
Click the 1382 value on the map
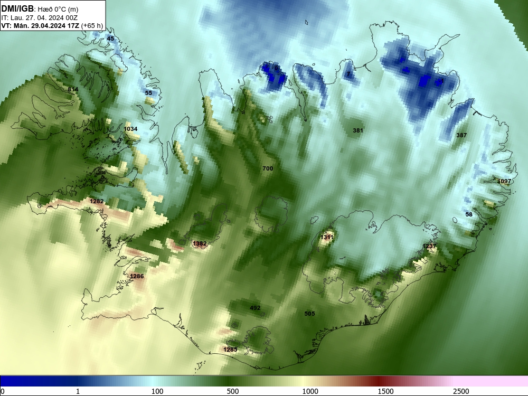200,243
